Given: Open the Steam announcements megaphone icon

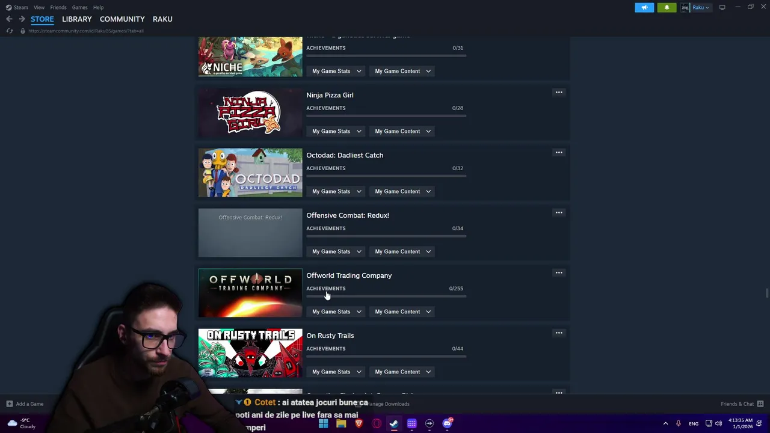Looking at the screenshot, I should tap(644, 7).
